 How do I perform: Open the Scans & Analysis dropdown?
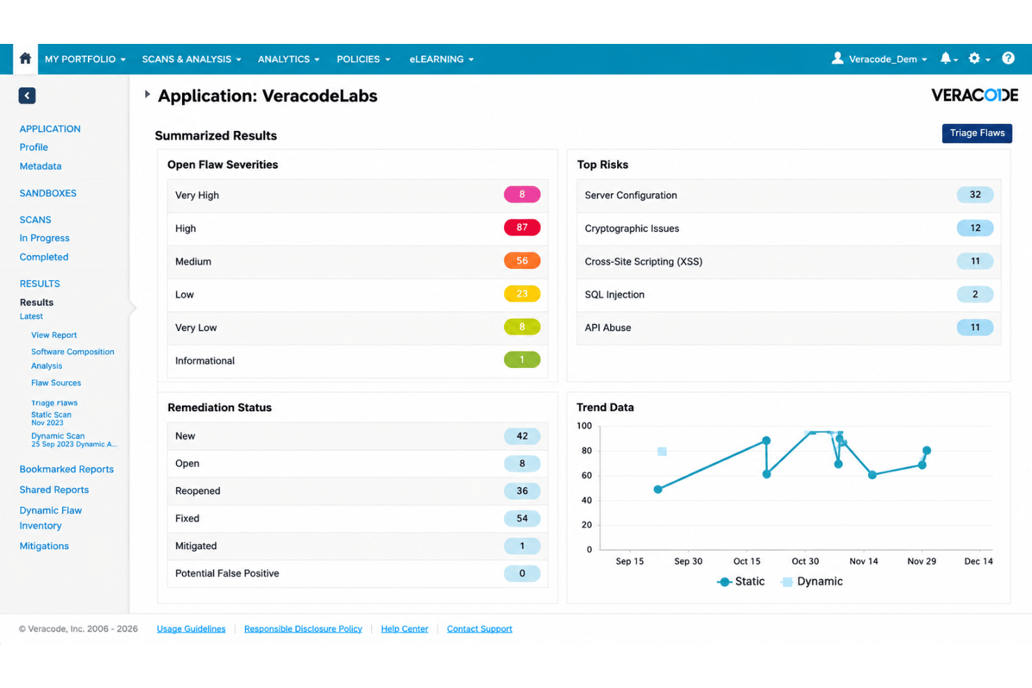point(192,59)
